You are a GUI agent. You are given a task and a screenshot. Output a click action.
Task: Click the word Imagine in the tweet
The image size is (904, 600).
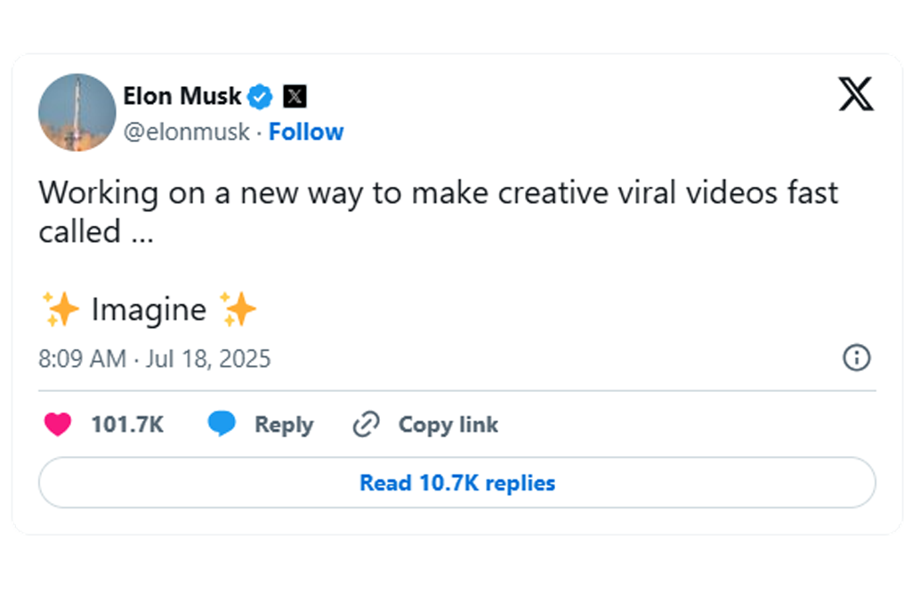149,310
